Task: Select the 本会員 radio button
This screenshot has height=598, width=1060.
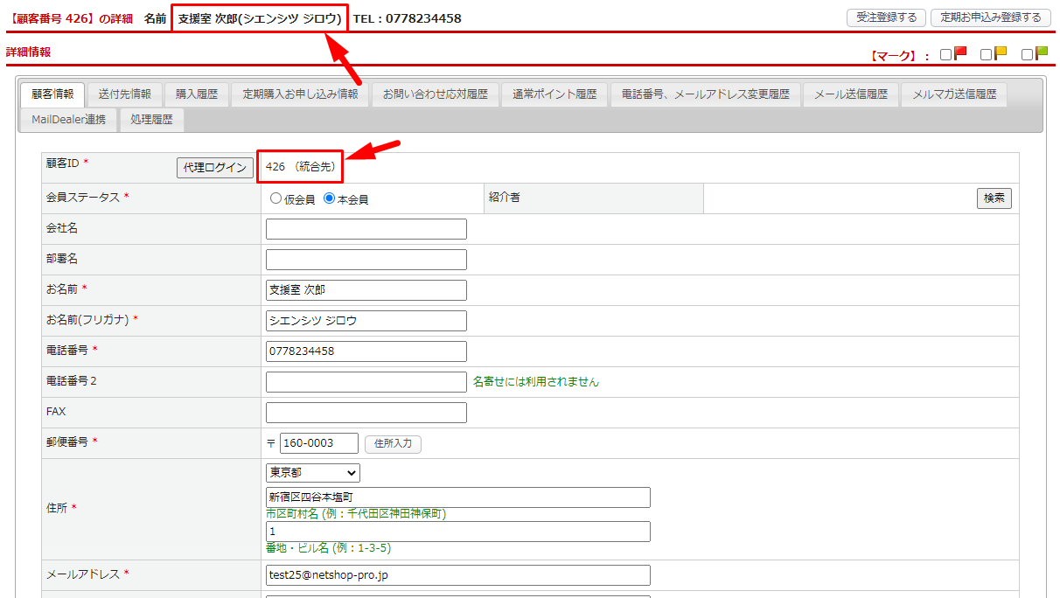Action: (329, 198)
